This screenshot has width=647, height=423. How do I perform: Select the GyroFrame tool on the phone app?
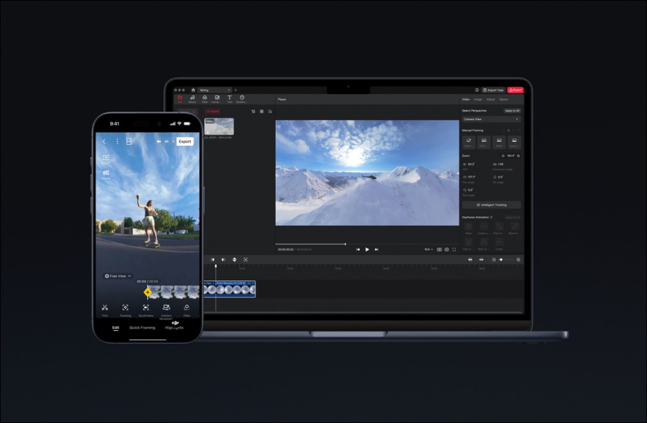point(146,308)
